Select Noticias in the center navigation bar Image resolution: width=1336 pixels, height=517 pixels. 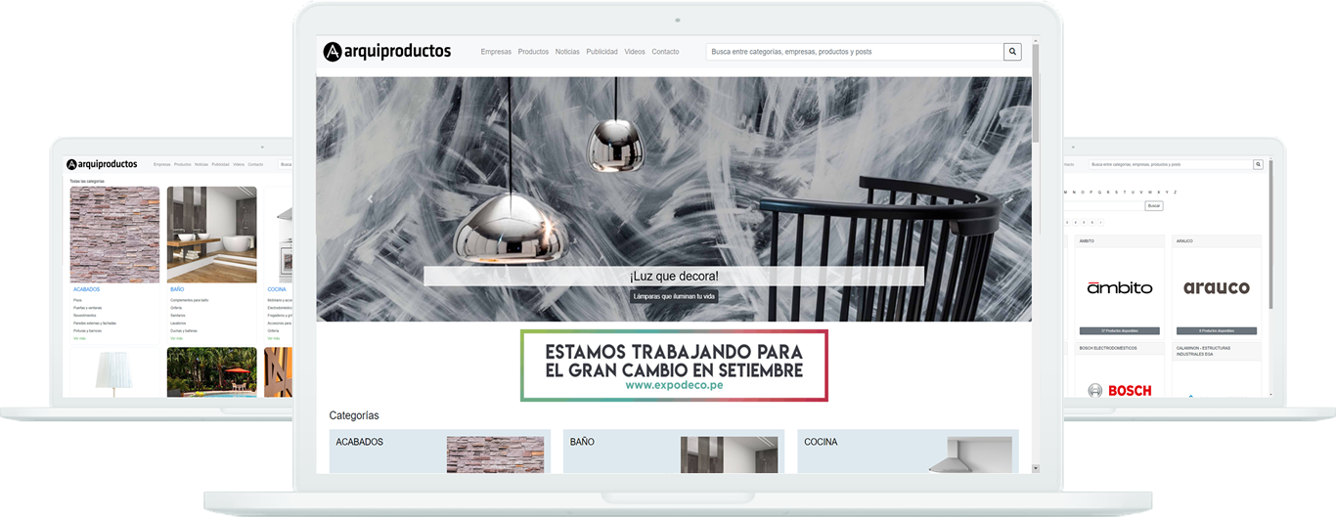click(x=567, y=52)
